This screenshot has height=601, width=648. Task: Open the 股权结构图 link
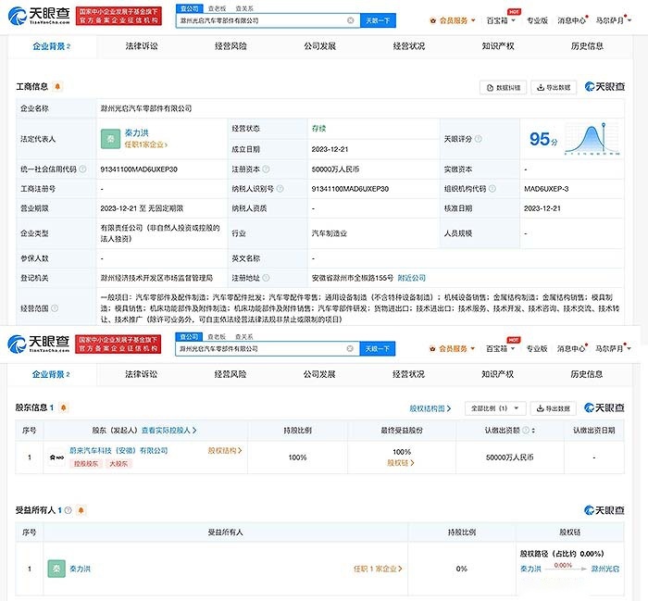point(430,408)
